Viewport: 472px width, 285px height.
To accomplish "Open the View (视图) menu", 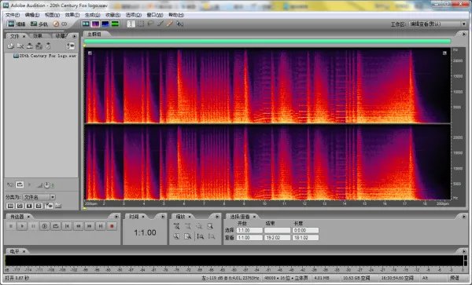I will click(x=53, y=15).
